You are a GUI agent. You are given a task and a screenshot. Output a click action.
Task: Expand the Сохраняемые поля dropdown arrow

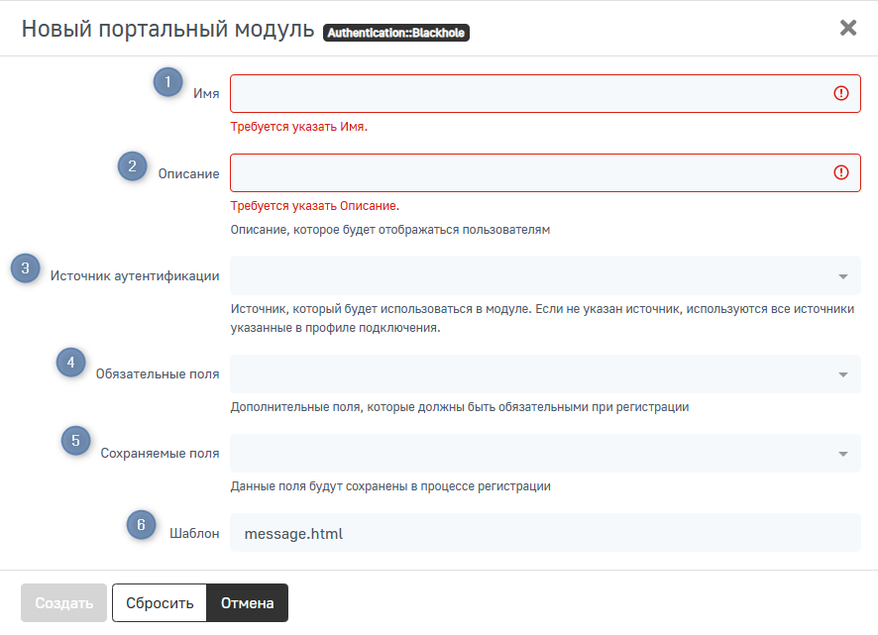[x=842, y=454]
